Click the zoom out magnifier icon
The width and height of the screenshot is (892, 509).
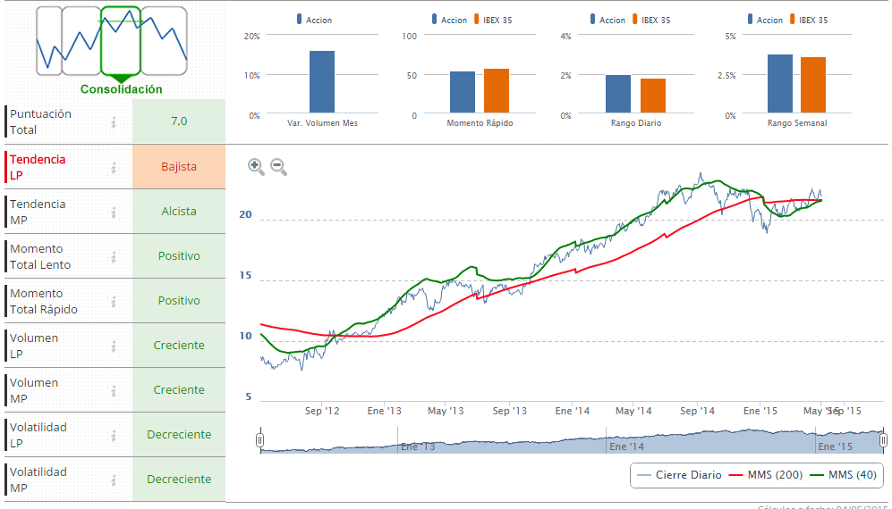pyautogui.click(x=278, y=166)
